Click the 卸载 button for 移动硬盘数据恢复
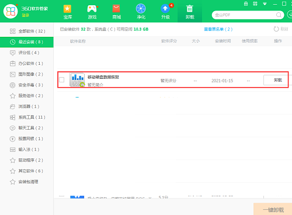292x215 pixels. click(277, 80)
